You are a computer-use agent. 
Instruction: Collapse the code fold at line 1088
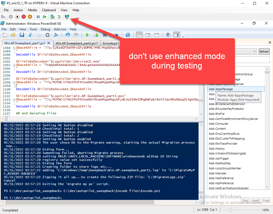(x=14, y=48)
